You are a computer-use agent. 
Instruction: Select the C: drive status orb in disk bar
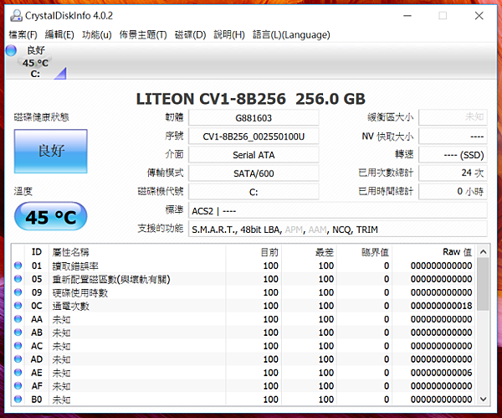[x=11, y=50]
